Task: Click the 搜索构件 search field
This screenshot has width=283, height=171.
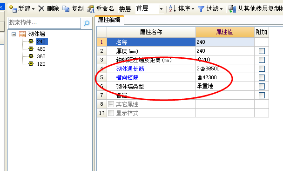Action: pos(44,23)
